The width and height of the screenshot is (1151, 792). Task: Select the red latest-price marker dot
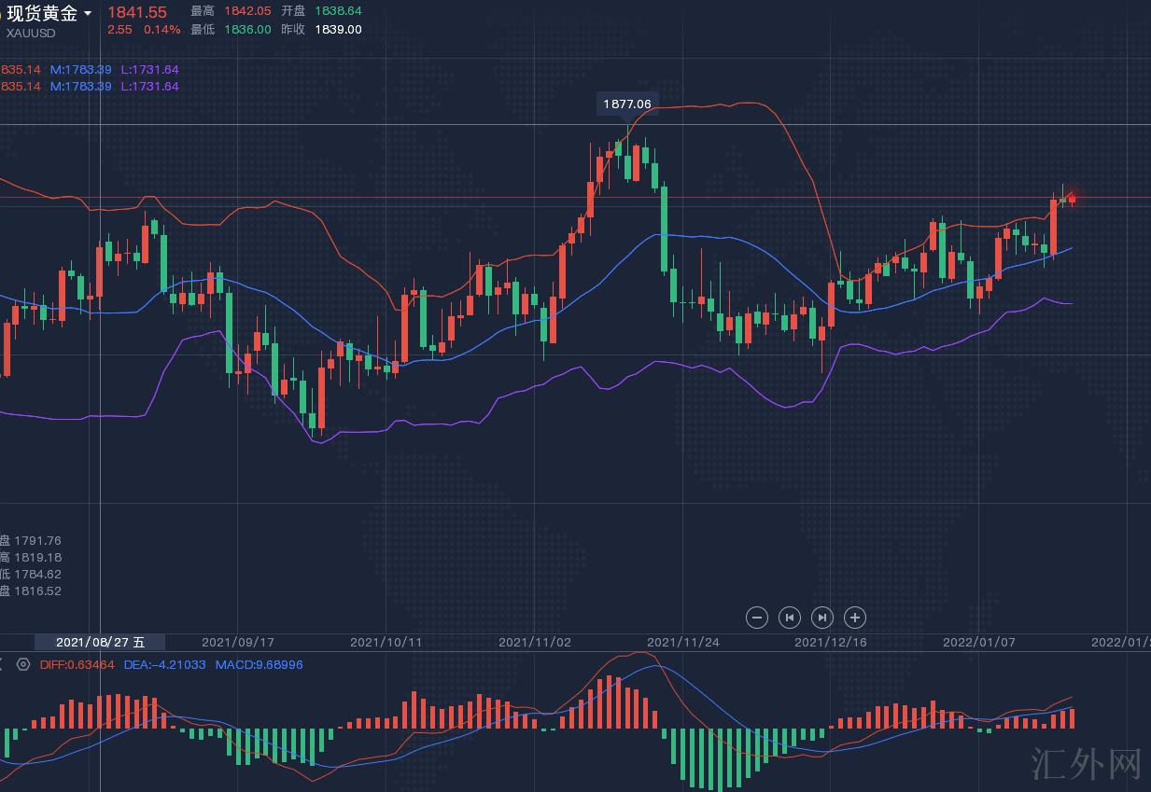(x=1072, y=196)
